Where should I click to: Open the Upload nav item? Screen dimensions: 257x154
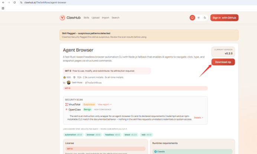(95, 18)
